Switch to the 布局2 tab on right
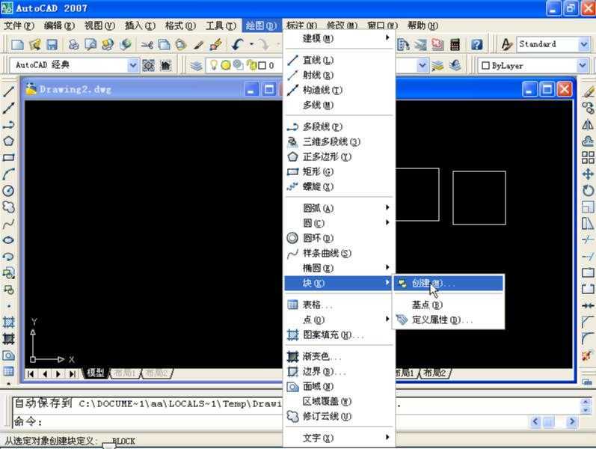 (434, 373)
